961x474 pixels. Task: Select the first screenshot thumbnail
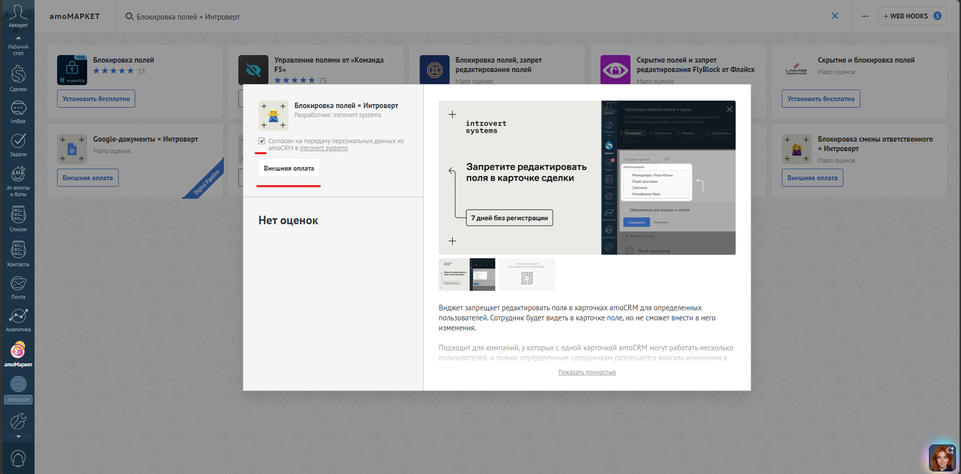(x=467, y=274)
